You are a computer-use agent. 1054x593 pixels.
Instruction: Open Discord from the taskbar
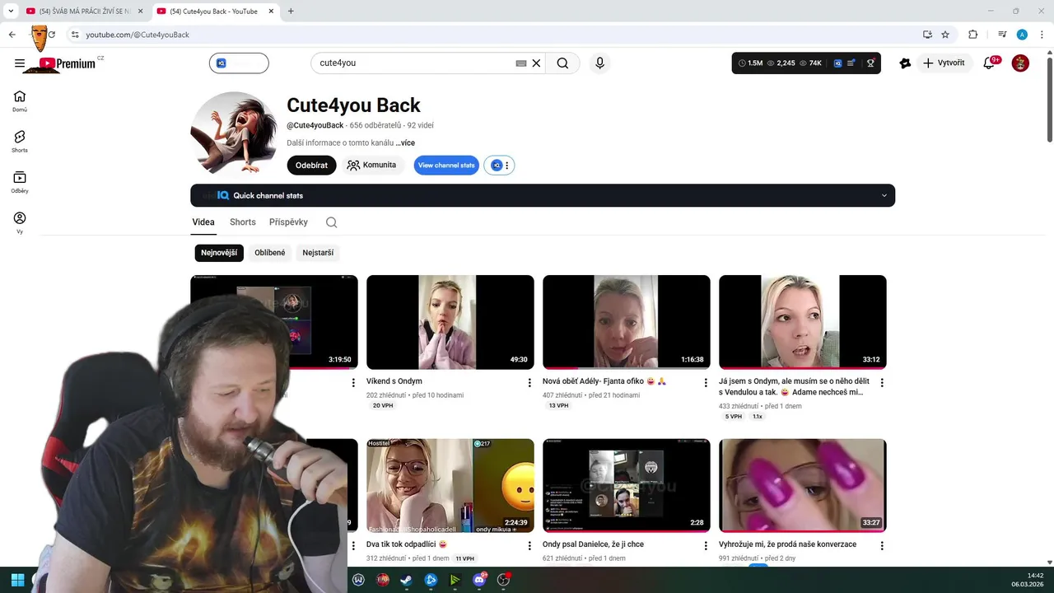click(x=479, y=580)
